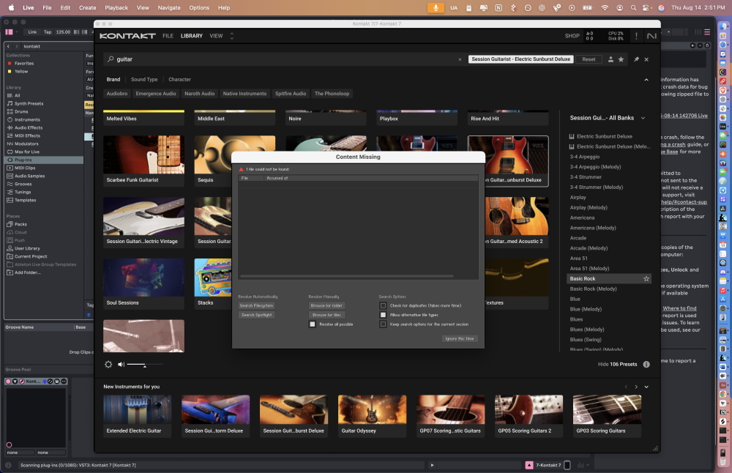Click the orange microphone menu bar icon
The width and height of the screenshot is (732, 473).
(x=436, y=8)
